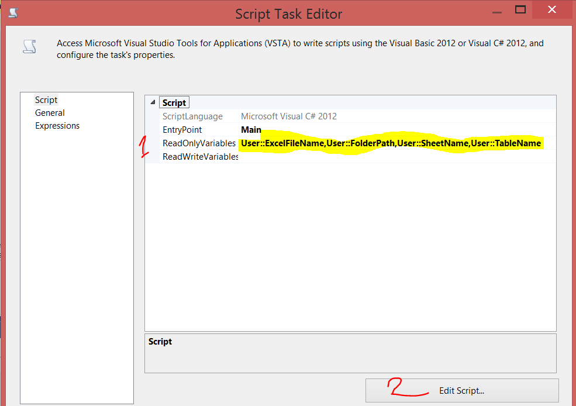This screenshot has width=576, height=406.
Task: Select the General page in the left pane
Action: click(x=50, y=112)
